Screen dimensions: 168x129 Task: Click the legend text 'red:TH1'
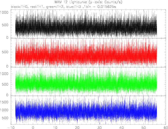click(37, 7)
